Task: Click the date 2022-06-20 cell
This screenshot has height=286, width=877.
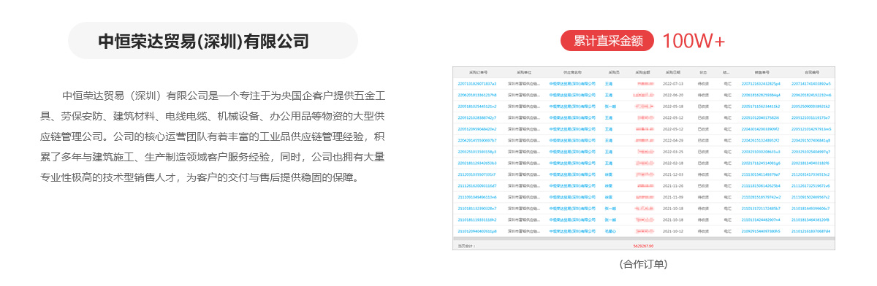Action: point(672,95)
